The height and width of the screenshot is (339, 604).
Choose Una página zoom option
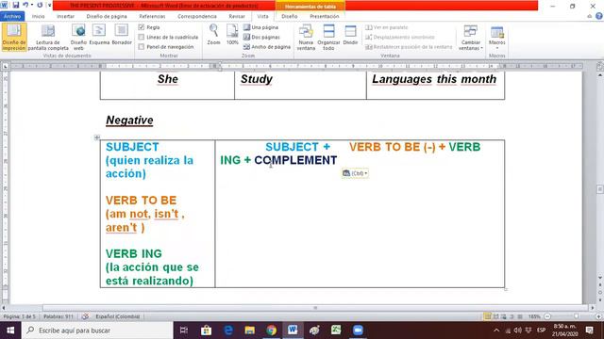(260, 27)
